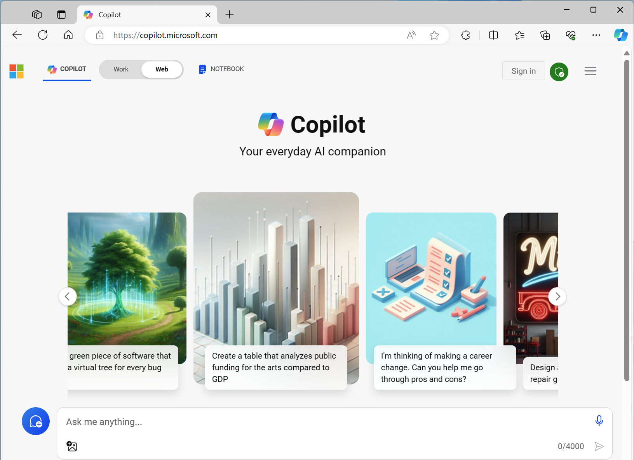Open Settings and more ellipsis menu
The height and width of the screenshot is (460, 634).
596,35
